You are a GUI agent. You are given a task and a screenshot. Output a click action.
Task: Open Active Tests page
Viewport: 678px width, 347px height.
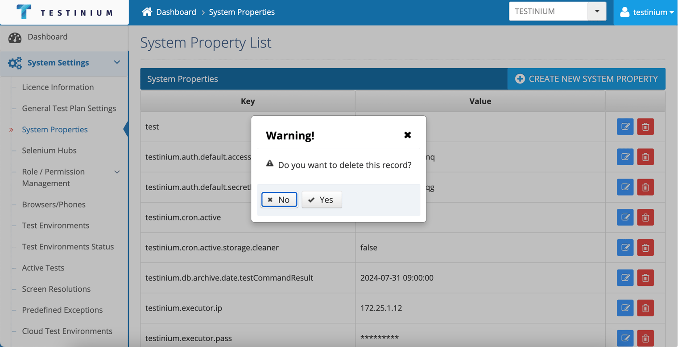pyautogui.click(x=43, y=268)
